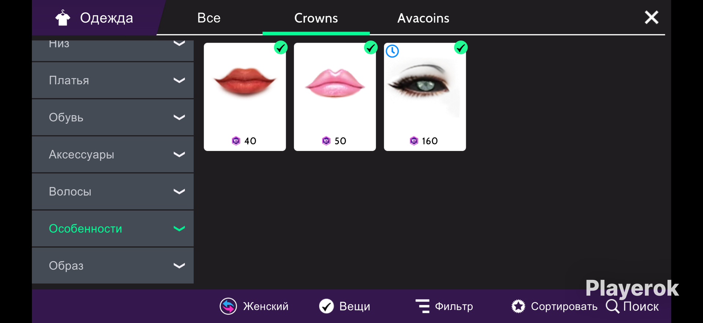Open the Волосы section
The image size is (703, 323).
pos(113,191)
